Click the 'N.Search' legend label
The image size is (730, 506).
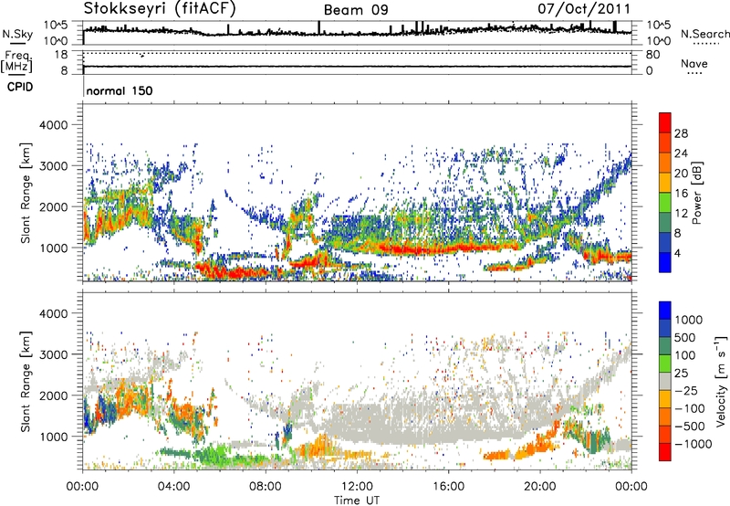704,34
